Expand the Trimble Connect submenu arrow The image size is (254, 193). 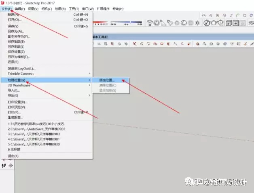pos(89,73)
